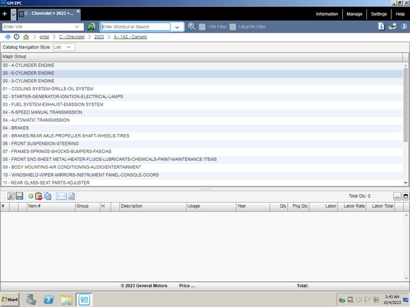
Task: Click the C - Chevrolet breadcrumb link
Action: 72,37
